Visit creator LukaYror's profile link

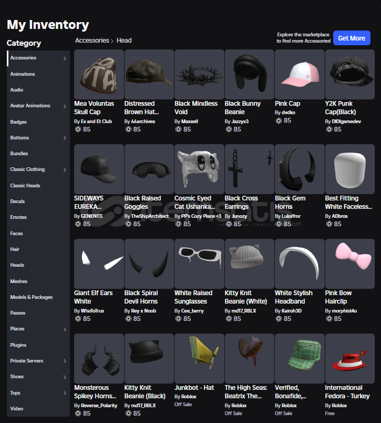pos(291,216)
